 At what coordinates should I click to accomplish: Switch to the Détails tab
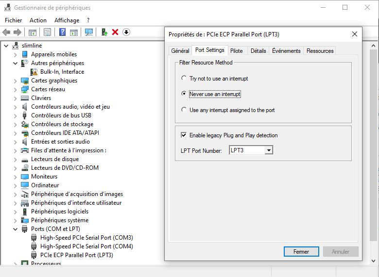click(x=258, y=51)
